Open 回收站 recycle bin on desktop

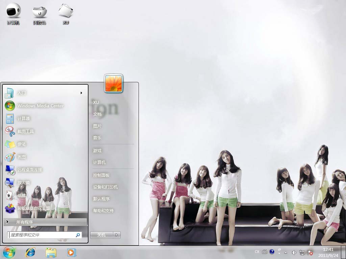pos(40,13)
